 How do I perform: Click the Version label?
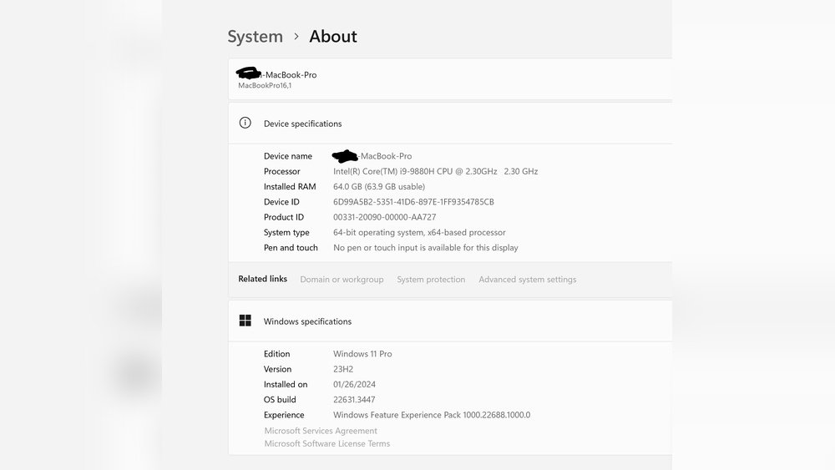pos(277,369)
